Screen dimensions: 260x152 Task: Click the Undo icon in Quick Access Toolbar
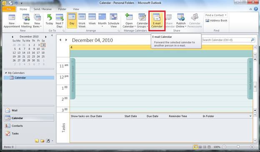coord(16,3)
